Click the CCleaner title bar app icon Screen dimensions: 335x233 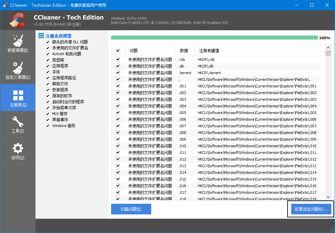(5, 5)
